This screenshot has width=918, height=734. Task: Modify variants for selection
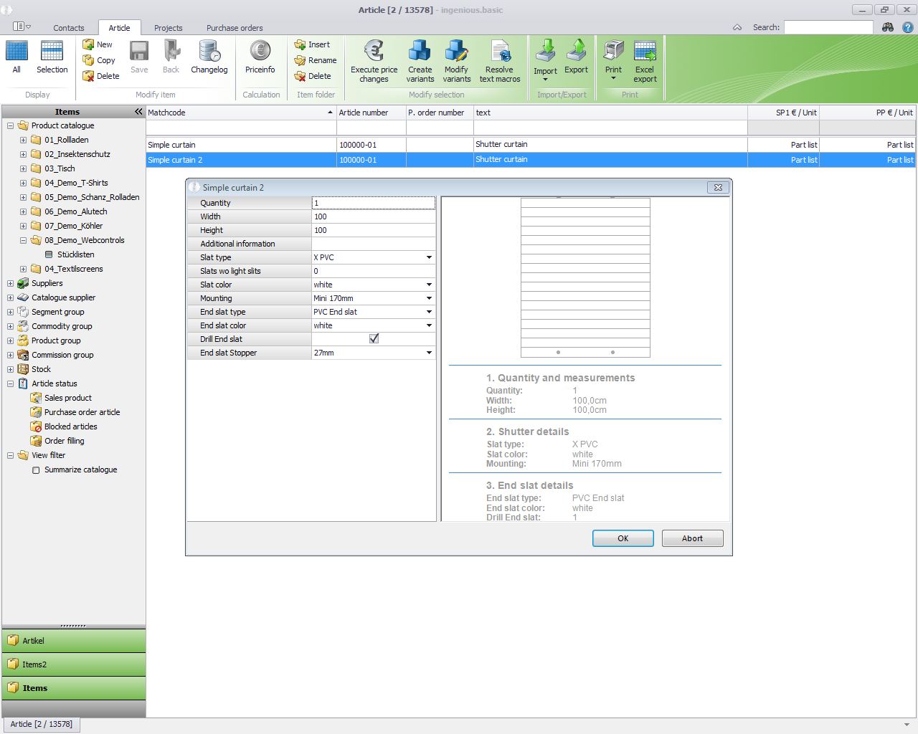[456, 61]
